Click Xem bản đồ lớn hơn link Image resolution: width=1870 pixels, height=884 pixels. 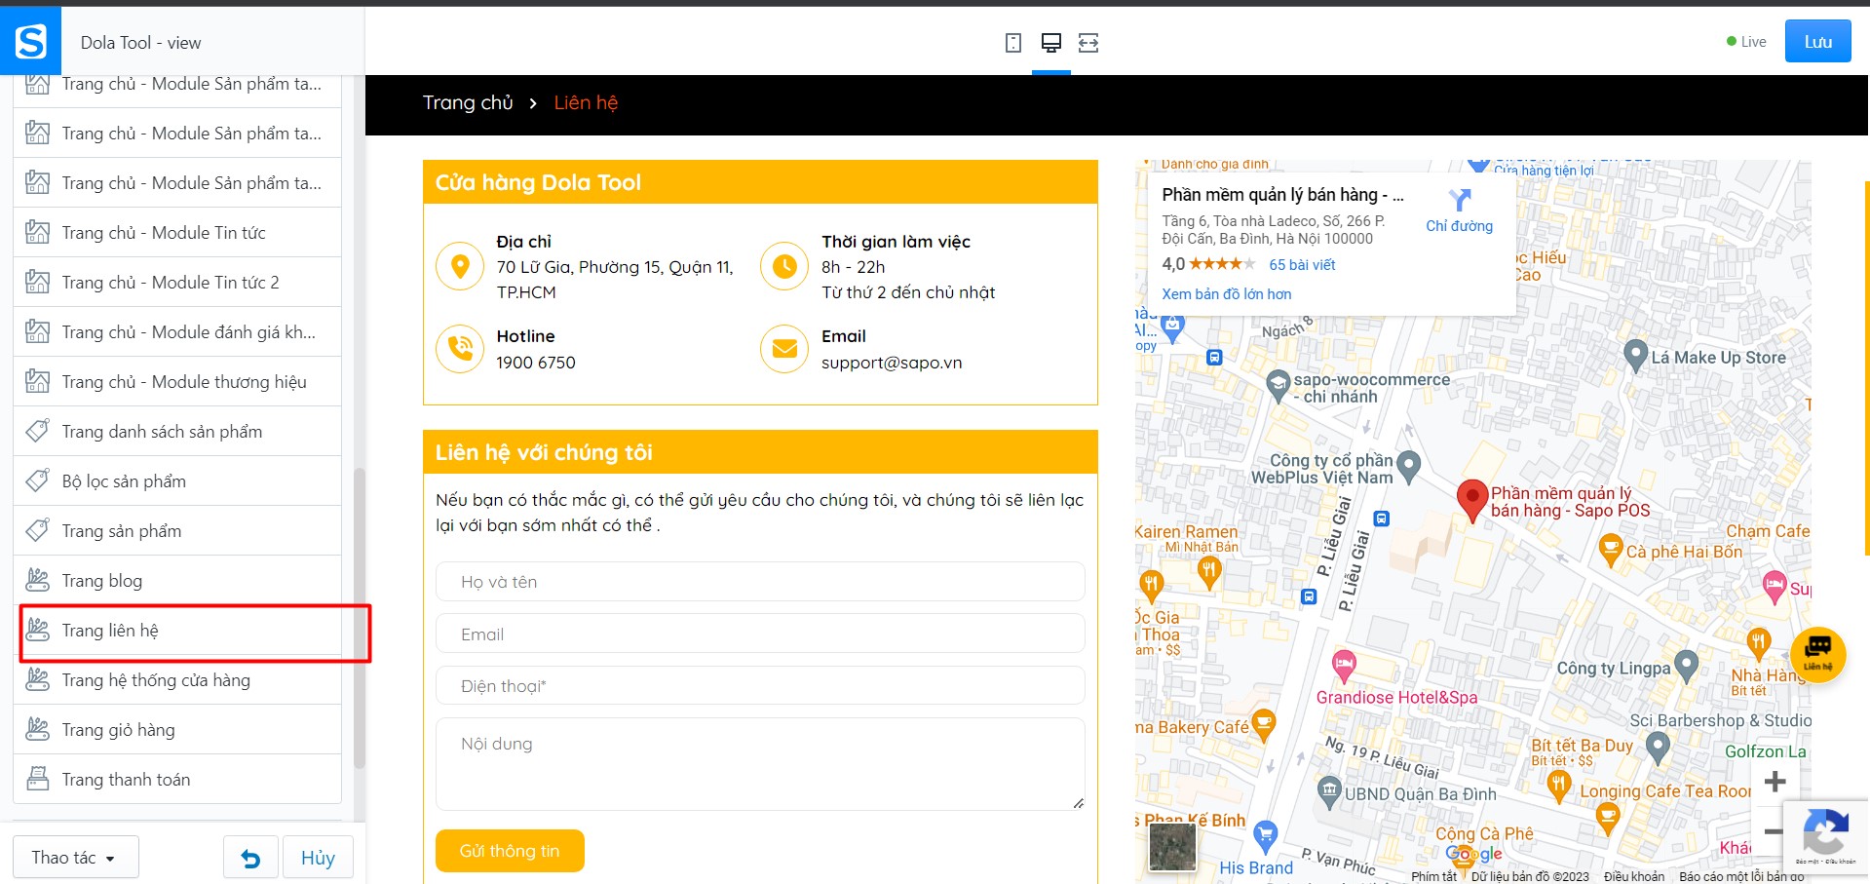1226,294
